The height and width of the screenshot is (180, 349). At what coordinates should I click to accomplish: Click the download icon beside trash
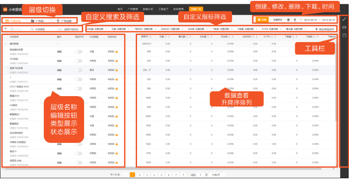click(x=295, y=20)
